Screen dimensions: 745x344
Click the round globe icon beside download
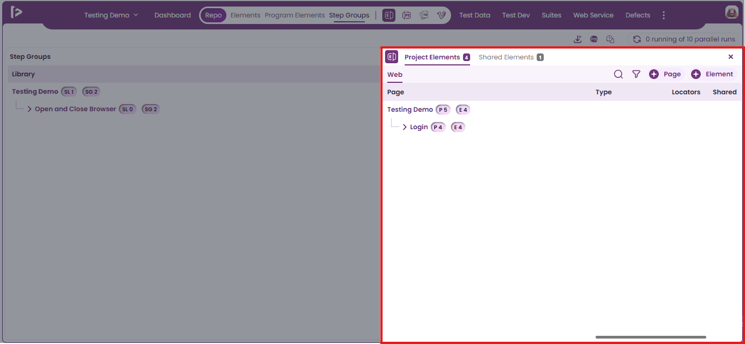click(x=594, y=39)
